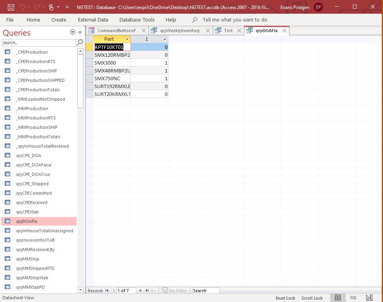Click navigation pane scroll up arrow

pos(80,51)
